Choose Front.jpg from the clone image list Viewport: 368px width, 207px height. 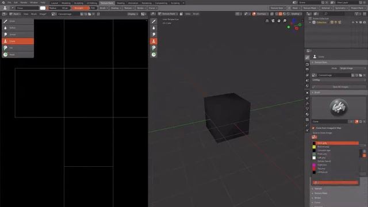[336, 154]
